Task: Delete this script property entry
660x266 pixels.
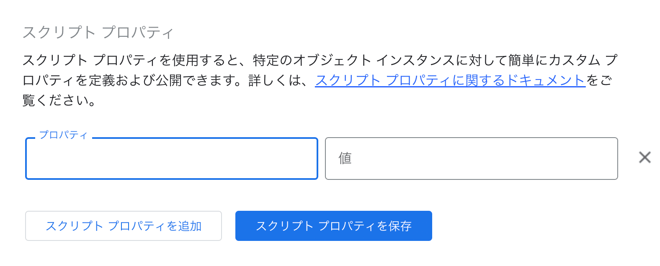Action: click(x=645, y=158)
